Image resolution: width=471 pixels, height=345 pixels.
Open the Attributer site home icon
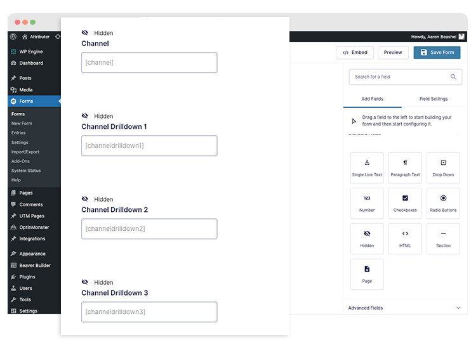click(x=25, y=37)
